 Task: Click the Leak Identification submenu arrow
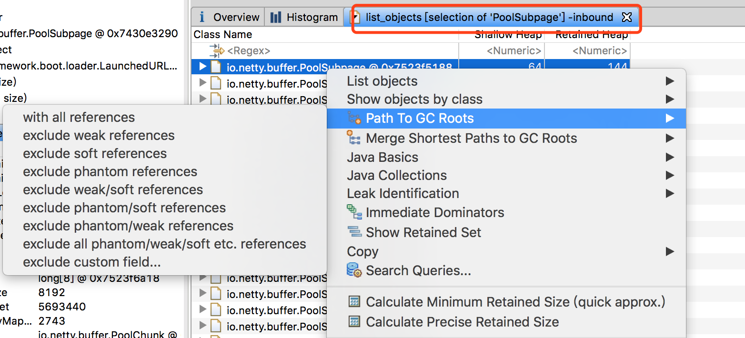coord(670,193)
